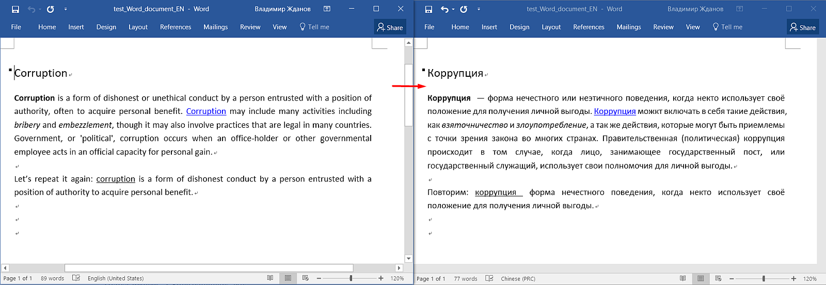Switch to Home tab in right window
Viewport: 826px width, 285px height.
click(x=460, y=27)
